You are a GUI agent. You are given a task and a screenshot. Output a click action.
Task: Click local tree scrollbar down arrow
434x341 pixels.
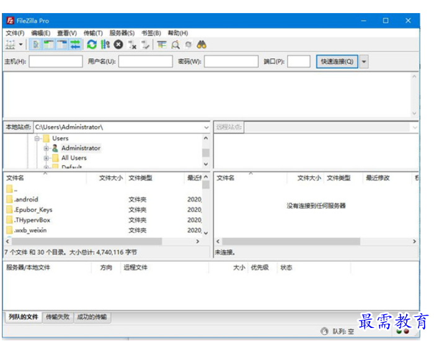click(206, 164)
